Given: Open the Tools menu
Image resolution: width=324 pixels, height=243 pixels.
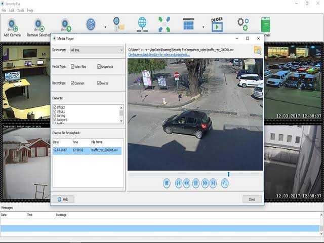Looking at the screenshot, I should tap(20, 10).
